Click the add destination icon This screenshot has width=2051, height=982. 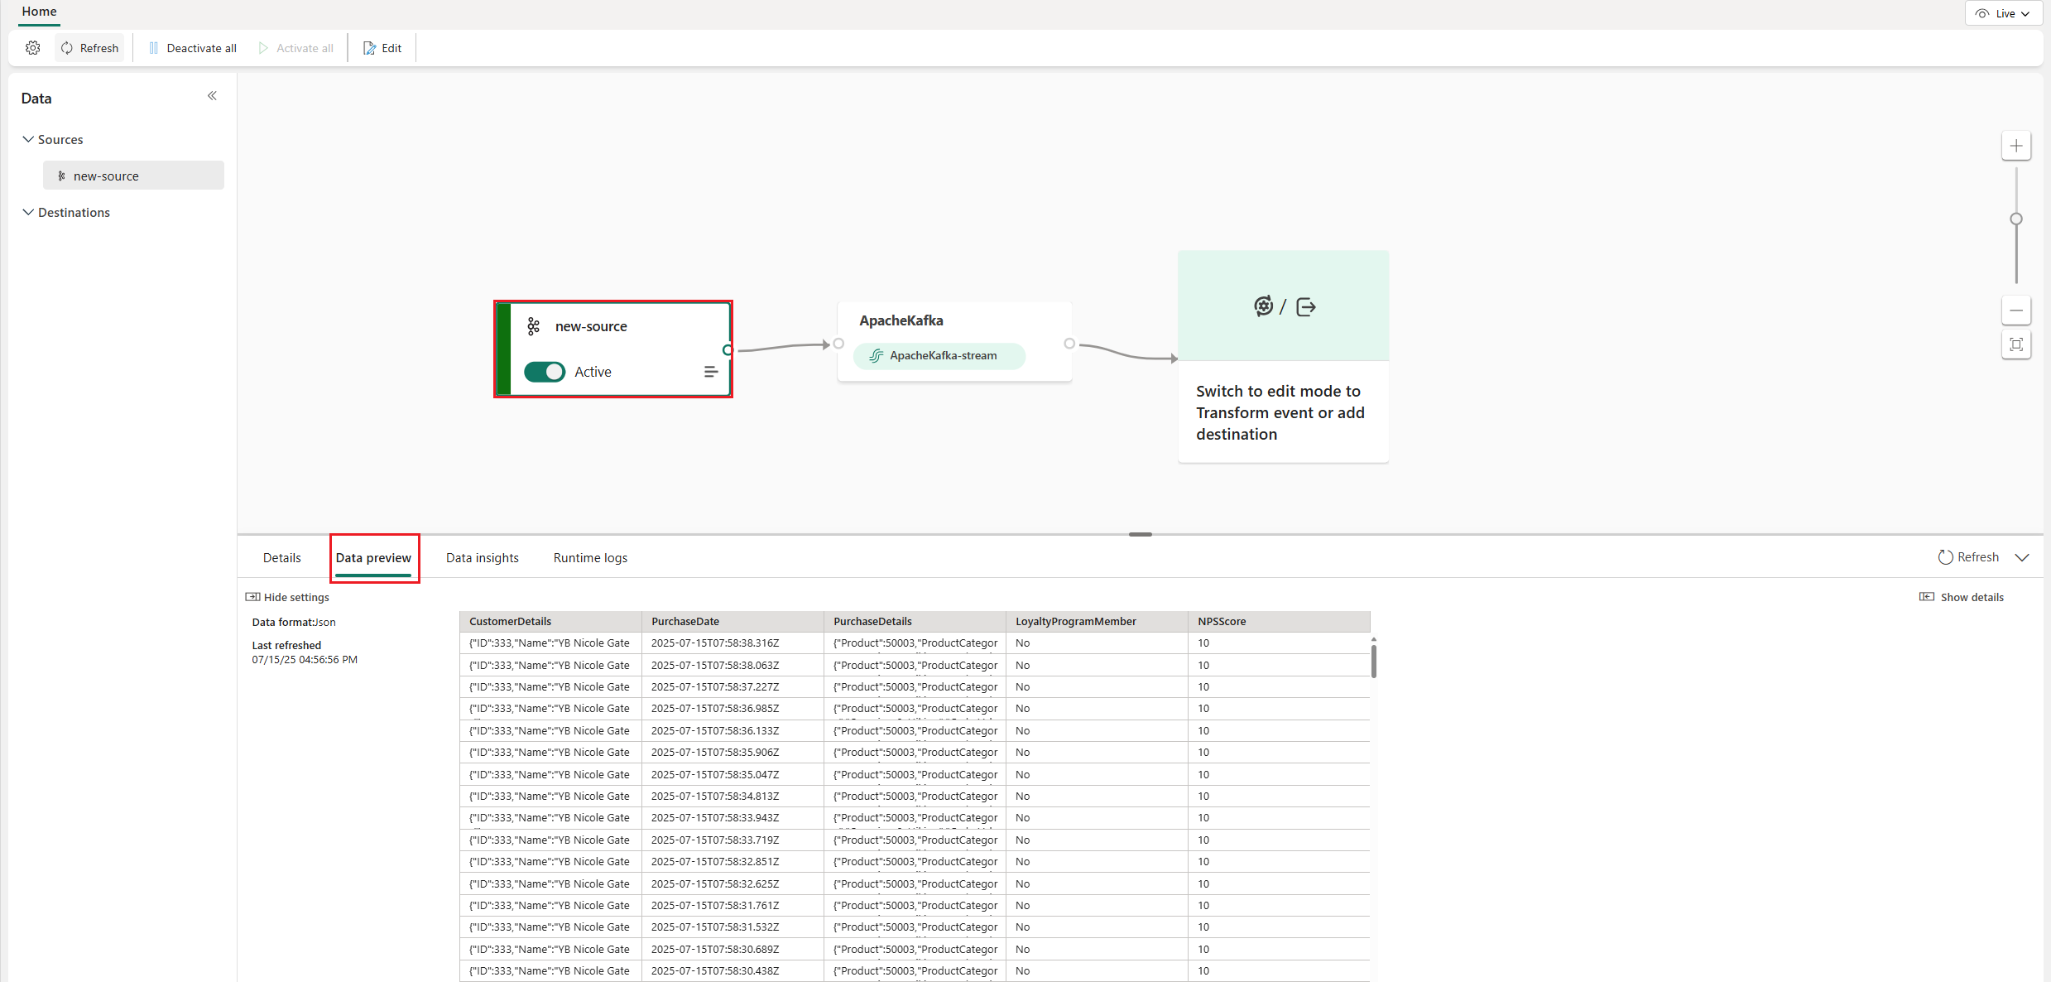1306,307
